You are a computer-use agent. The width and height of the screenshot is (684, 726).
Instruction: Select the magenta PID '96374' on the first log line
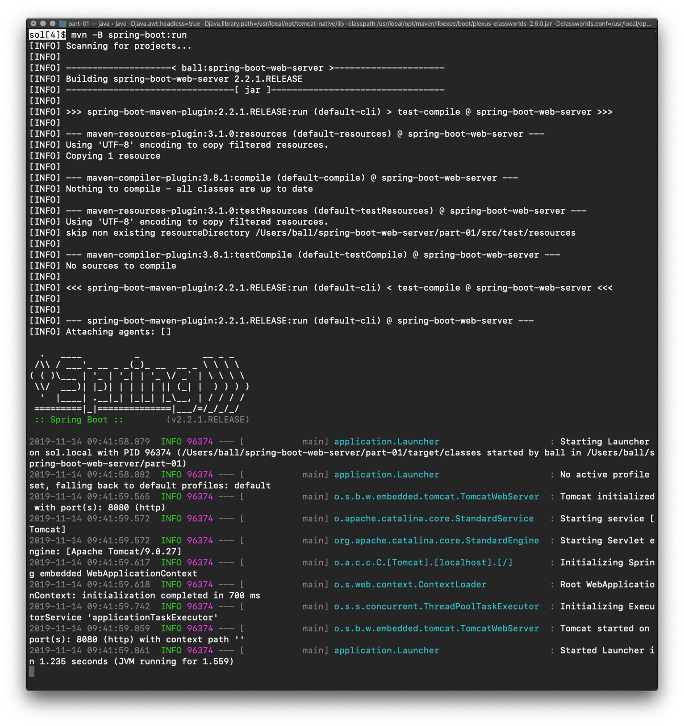(201, 441)
